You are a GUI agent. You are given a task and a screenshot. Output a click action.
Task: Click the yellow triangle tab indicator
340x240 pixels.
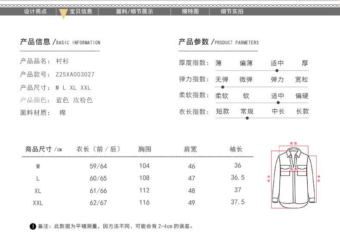(x=63, y=14)
